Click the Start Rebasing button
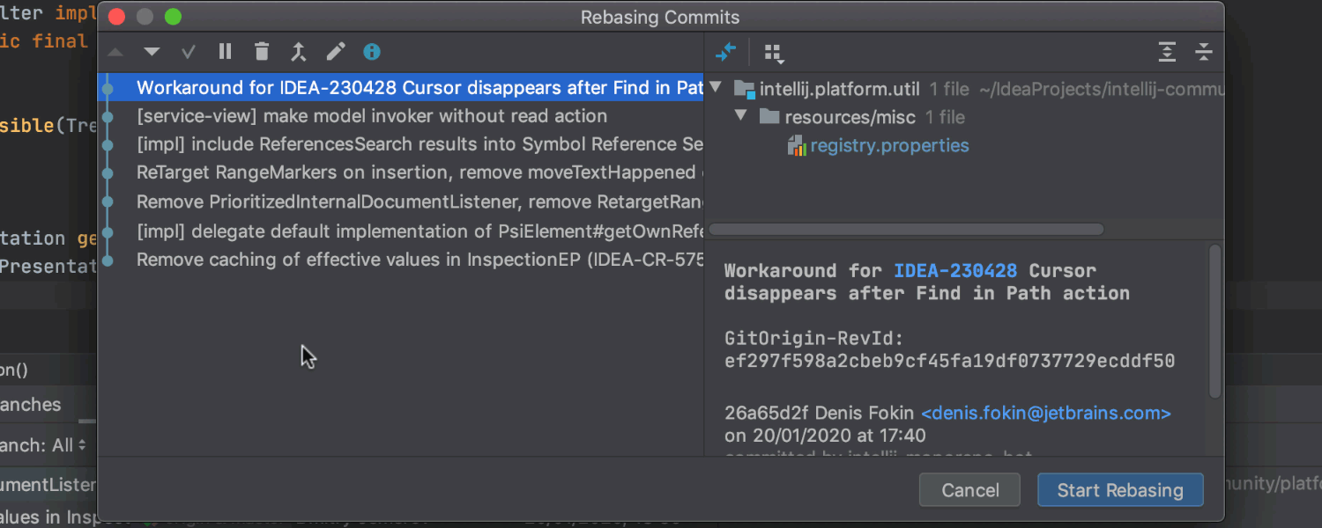 [x=1120, y=490]
